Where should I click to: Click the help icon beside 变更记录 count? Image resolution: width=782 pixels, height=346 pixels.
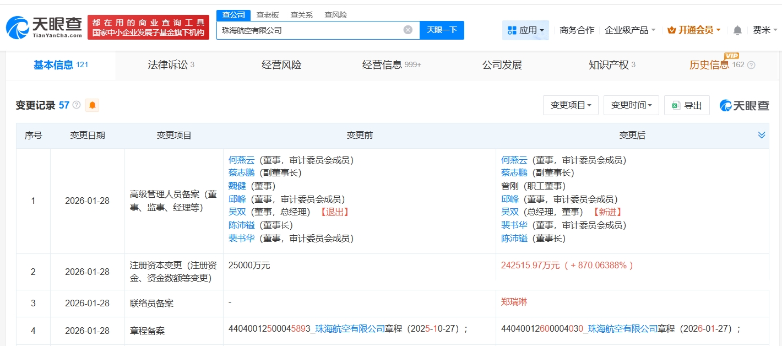click(x=77, y=105)
